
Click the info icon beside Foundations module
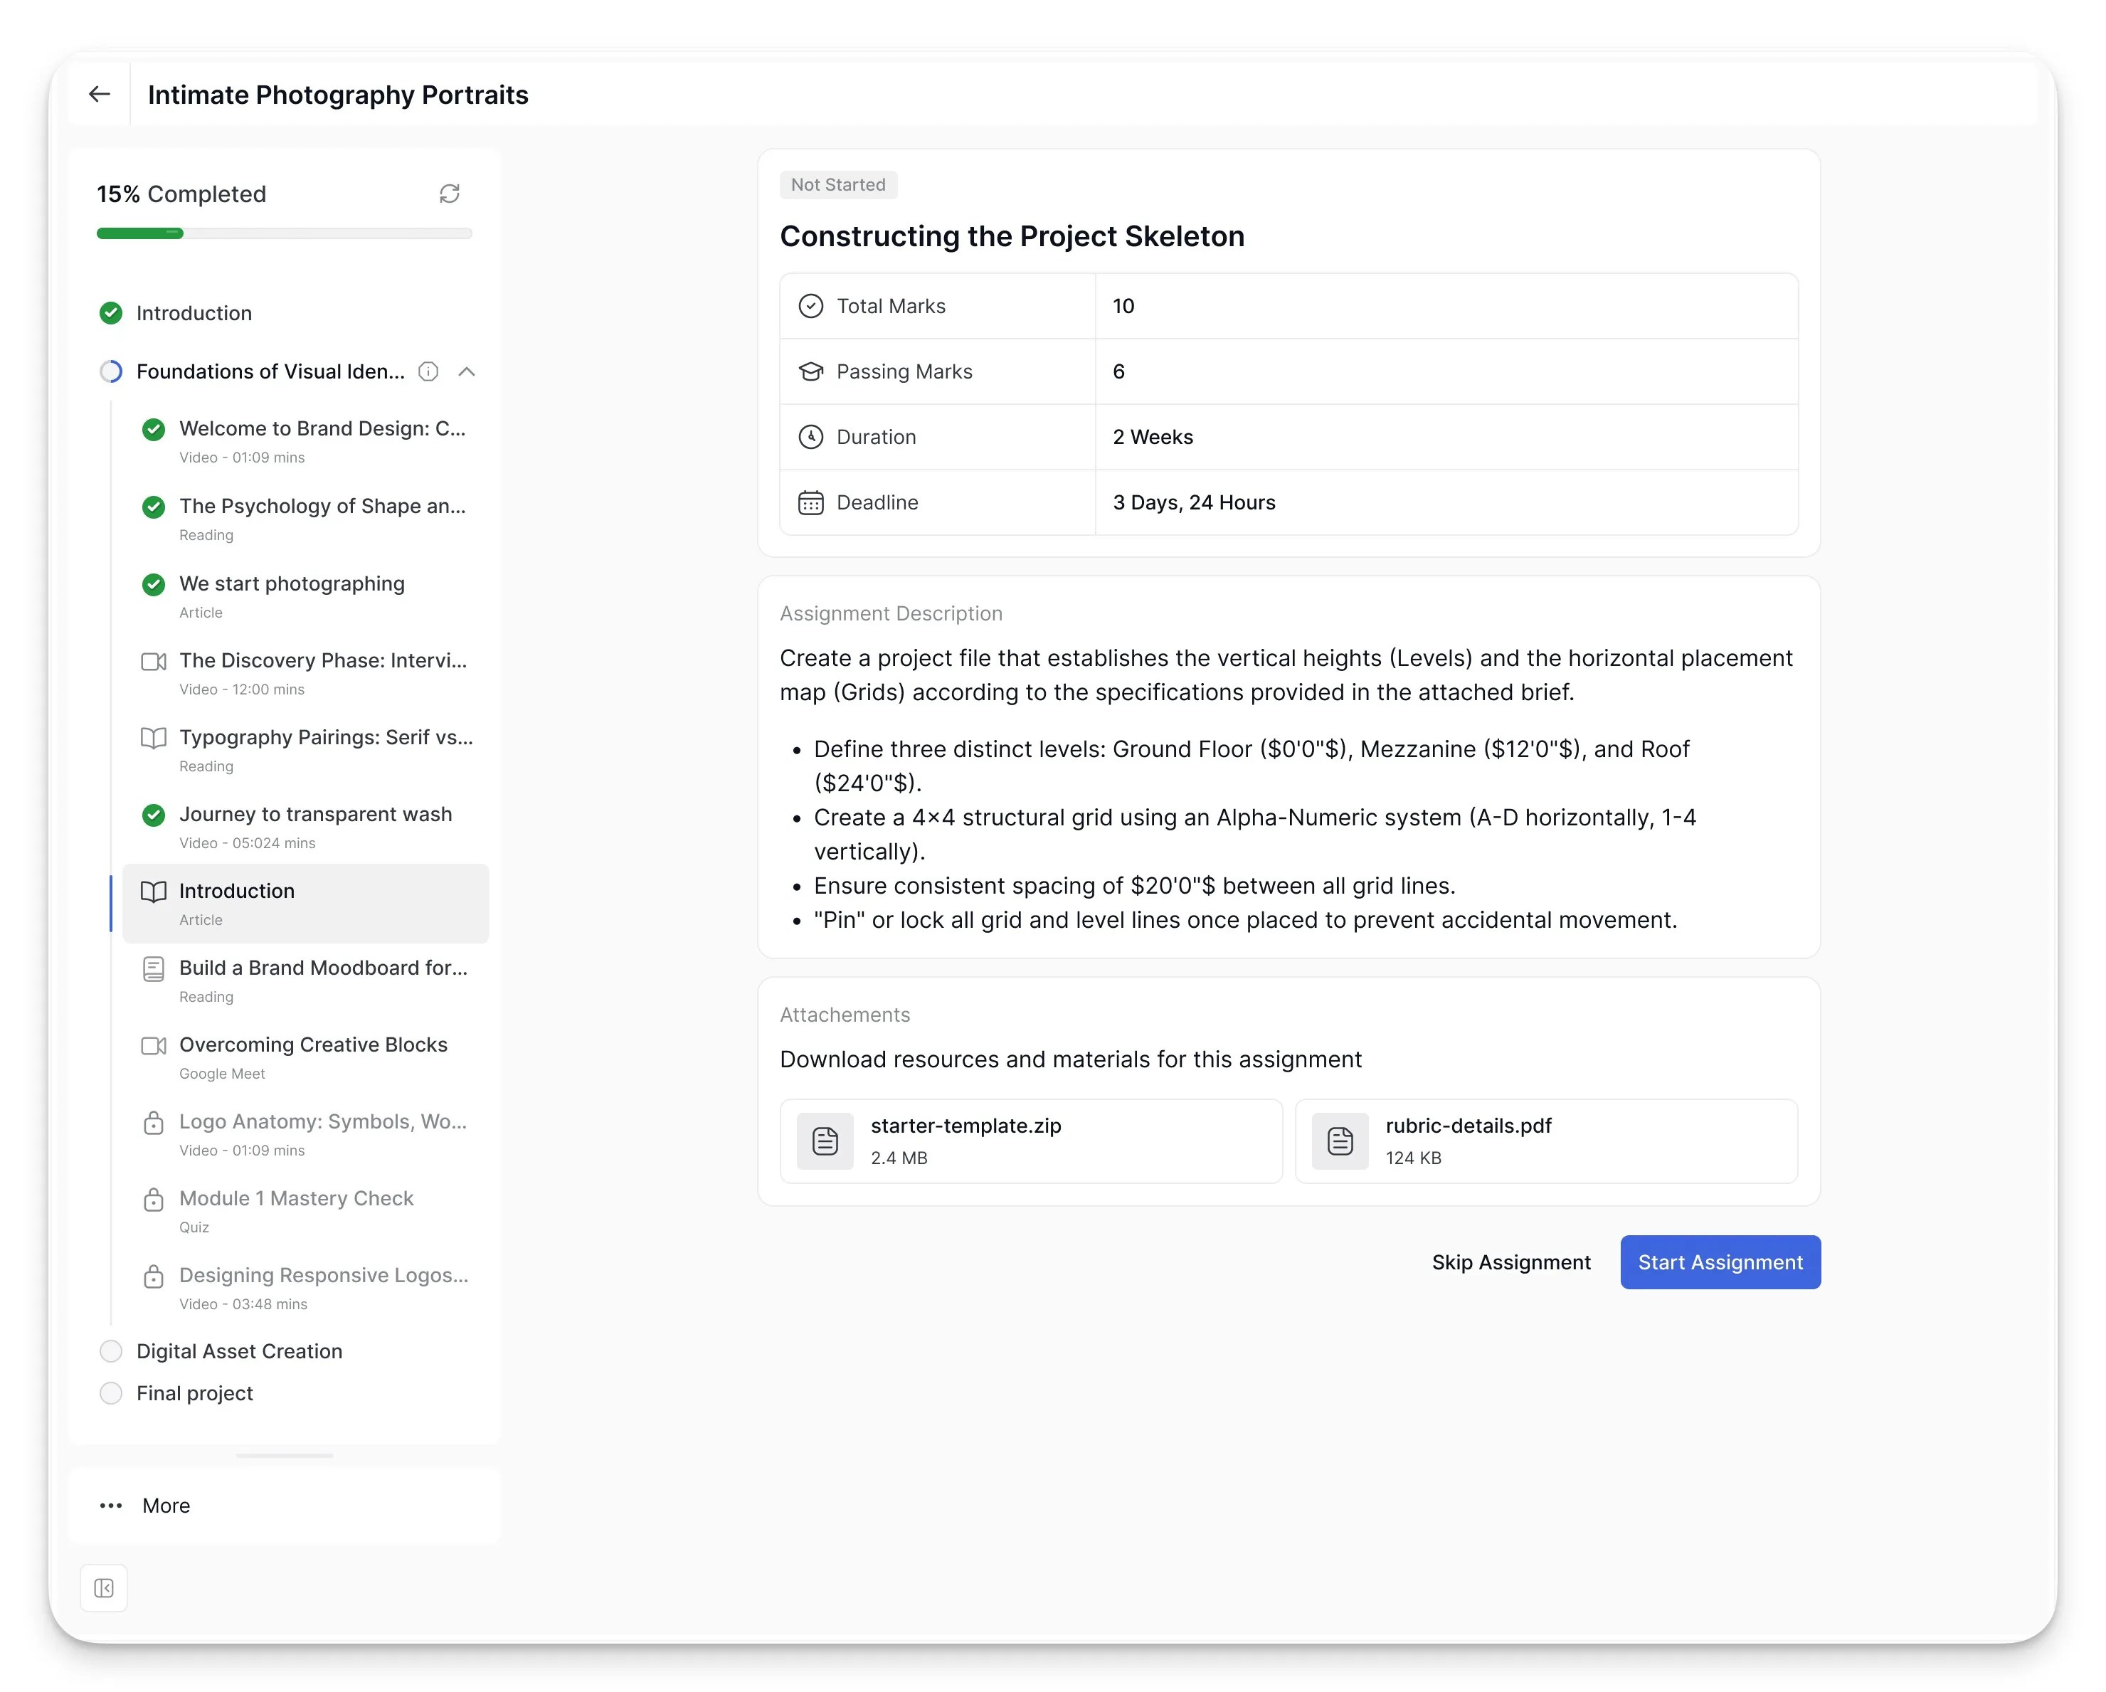[428, 371]
